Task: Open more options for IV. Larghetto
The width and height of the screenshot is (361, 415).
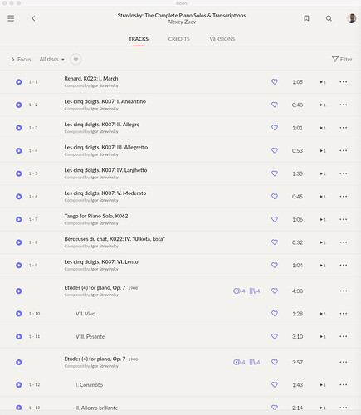Action: click(x=344, y=173)
